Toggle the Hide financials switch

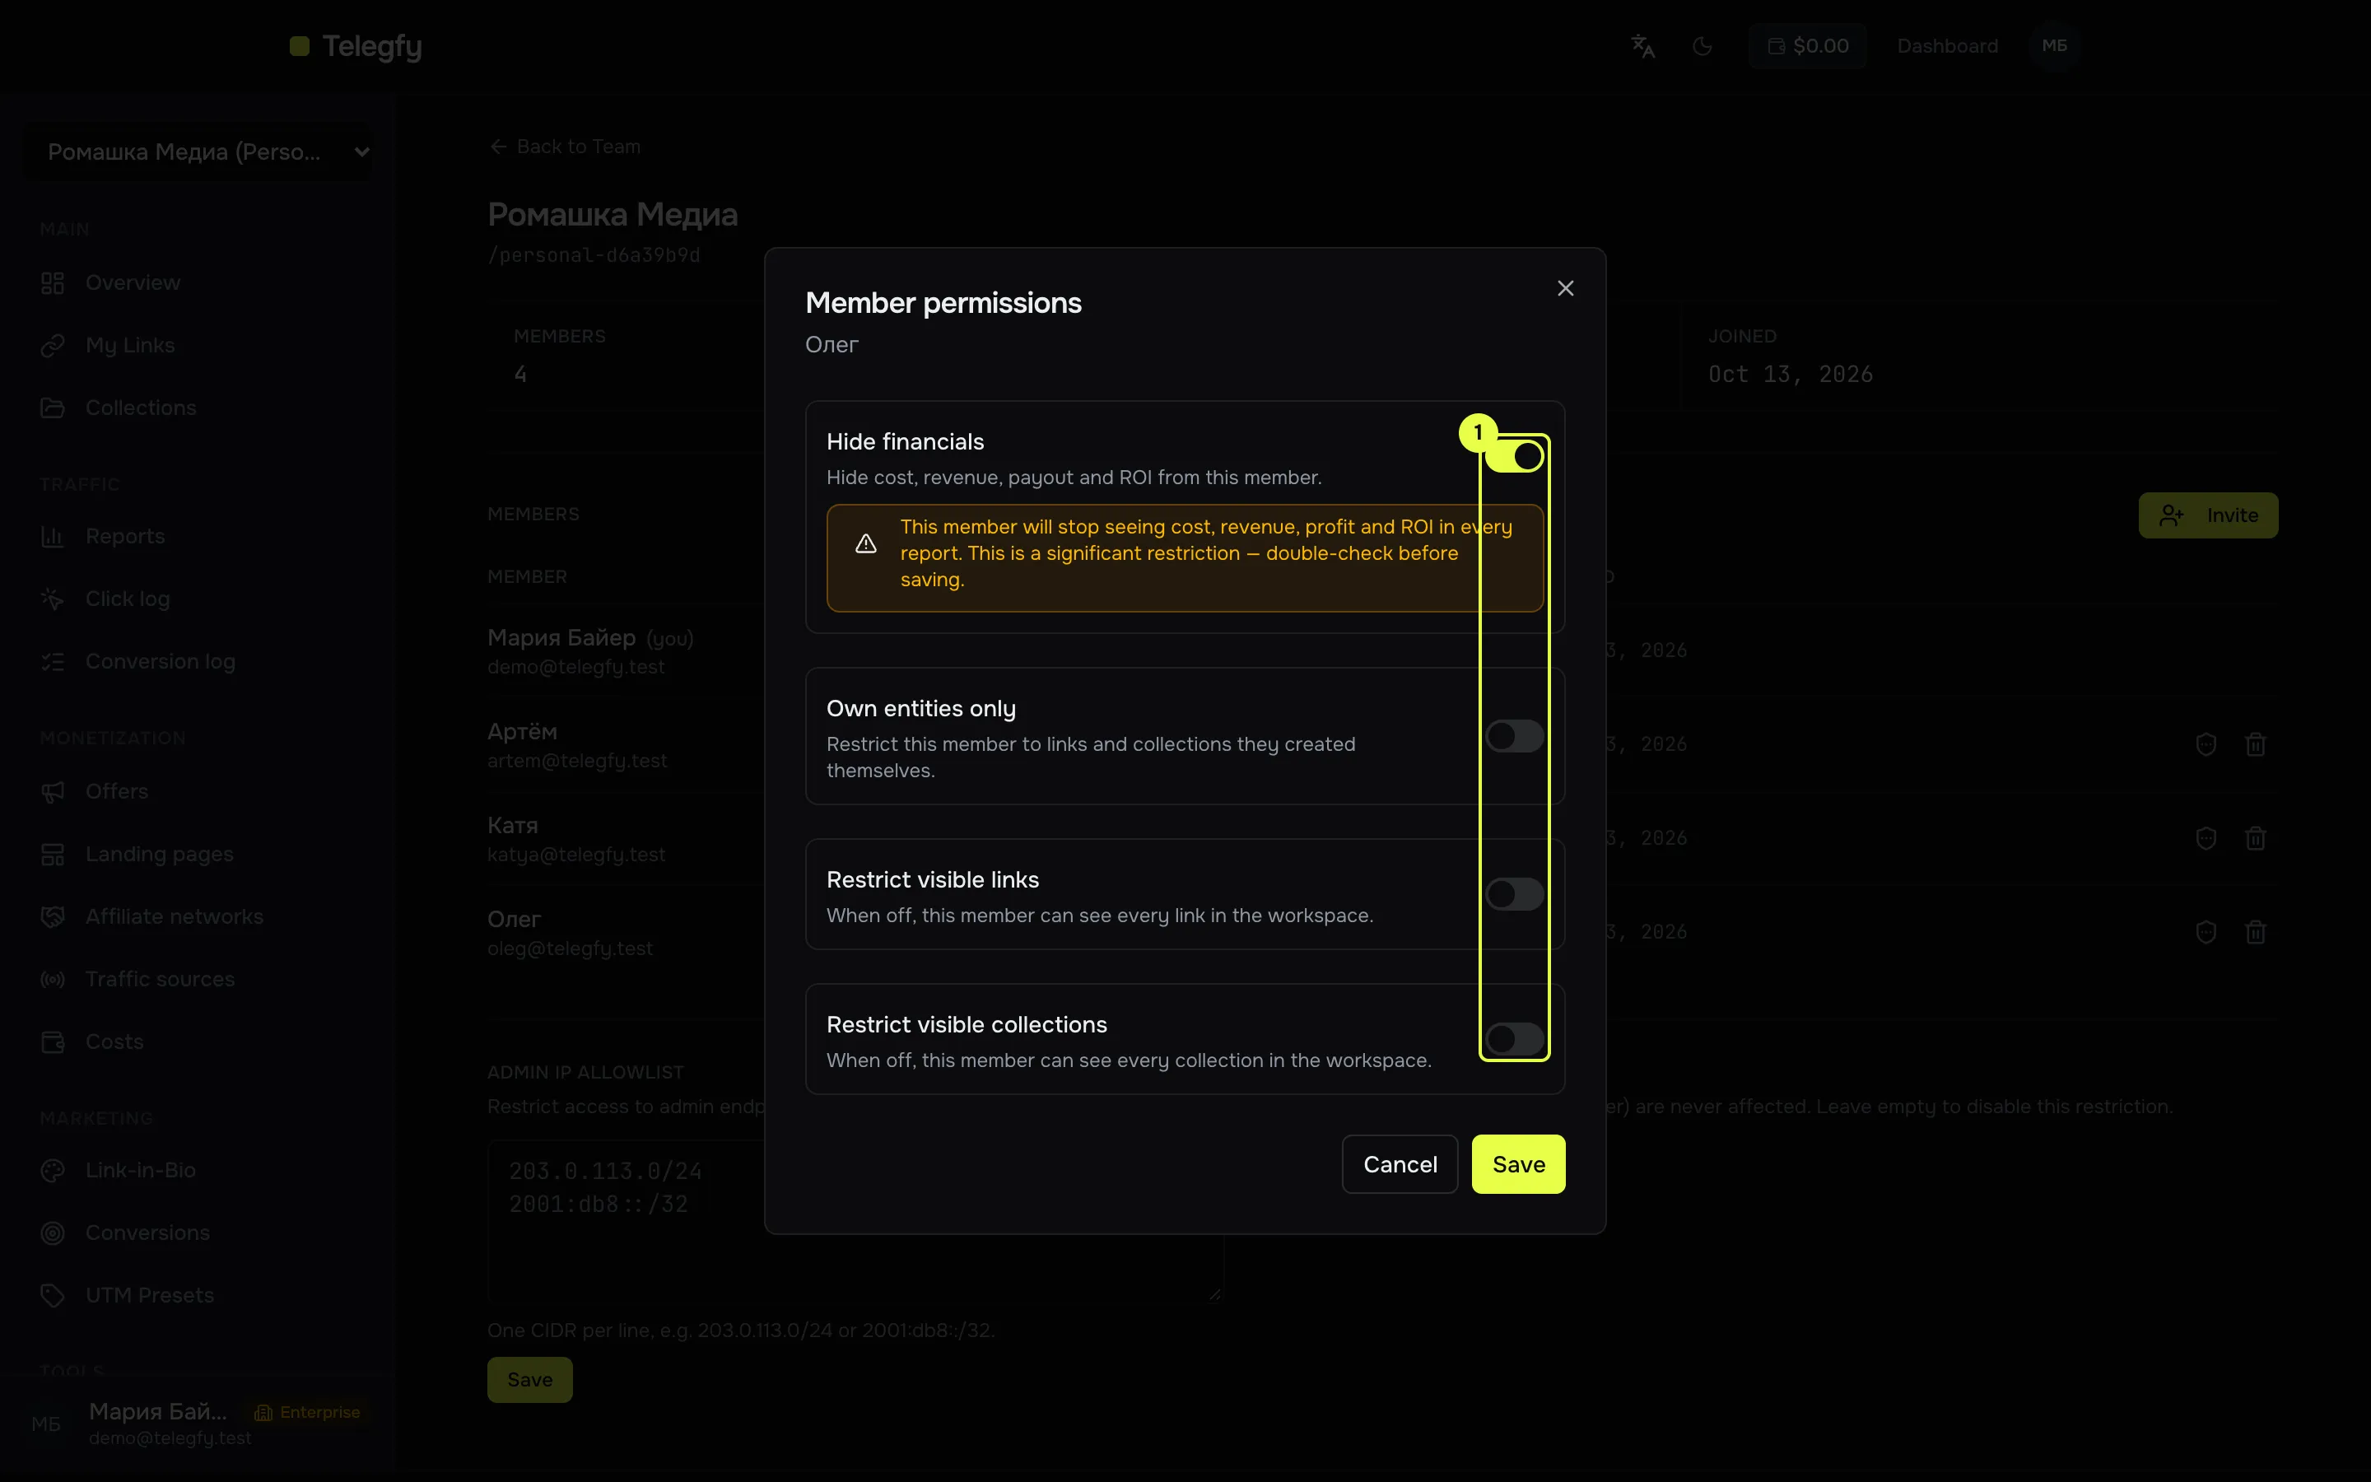click(x=1515, y=456)
